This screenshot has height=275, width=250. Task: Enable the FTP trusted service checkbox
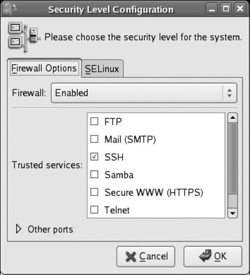point(95,122)
